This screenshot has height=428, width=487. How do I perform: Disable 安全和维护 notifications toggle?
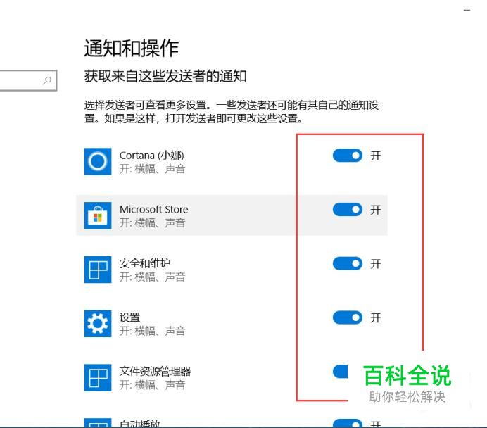[348, 263]
